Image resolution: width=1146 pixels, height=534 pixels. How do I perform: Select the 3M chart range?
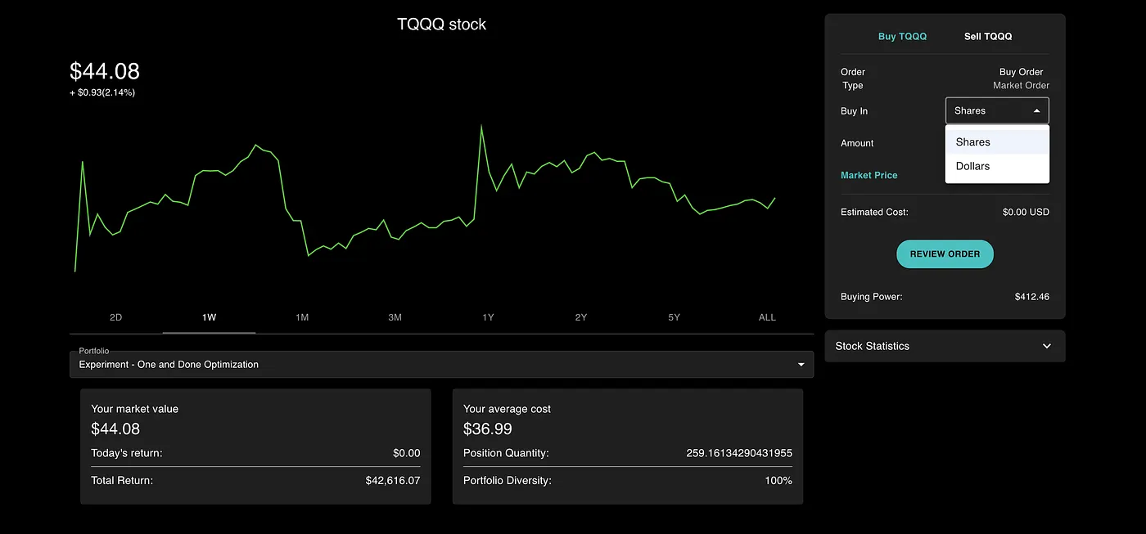click(395, 317)
